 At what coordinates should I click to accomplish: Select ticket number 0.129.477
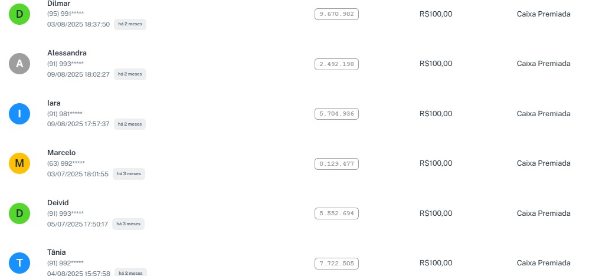pos(336,163)
